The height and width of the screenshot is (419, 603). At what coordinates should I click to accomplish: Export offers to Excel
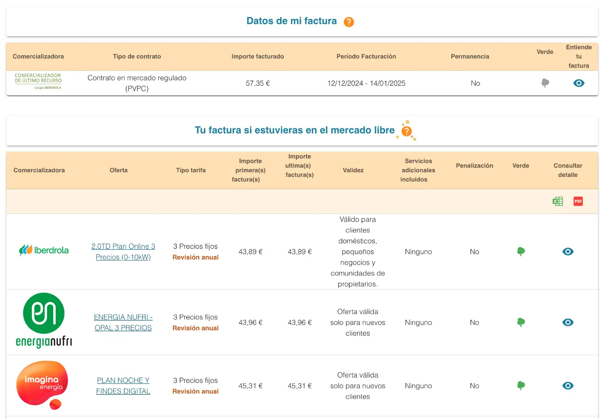(557, 201)
